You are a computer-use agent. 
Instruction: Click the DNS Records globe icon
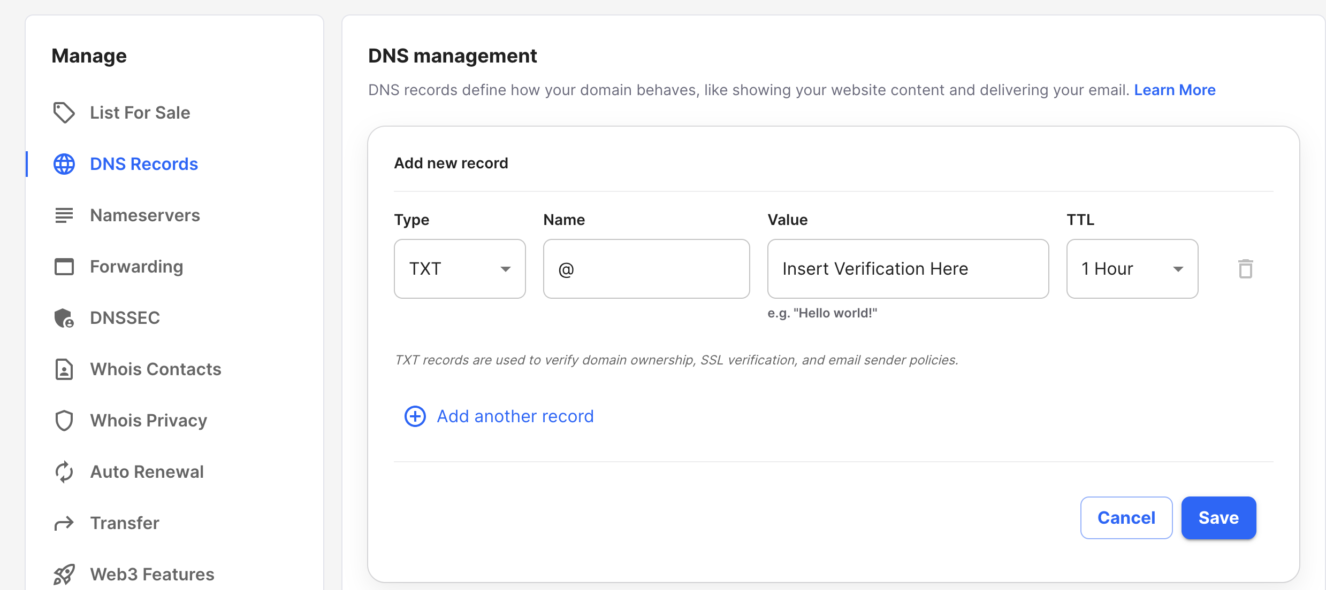[x=64, y=164]
